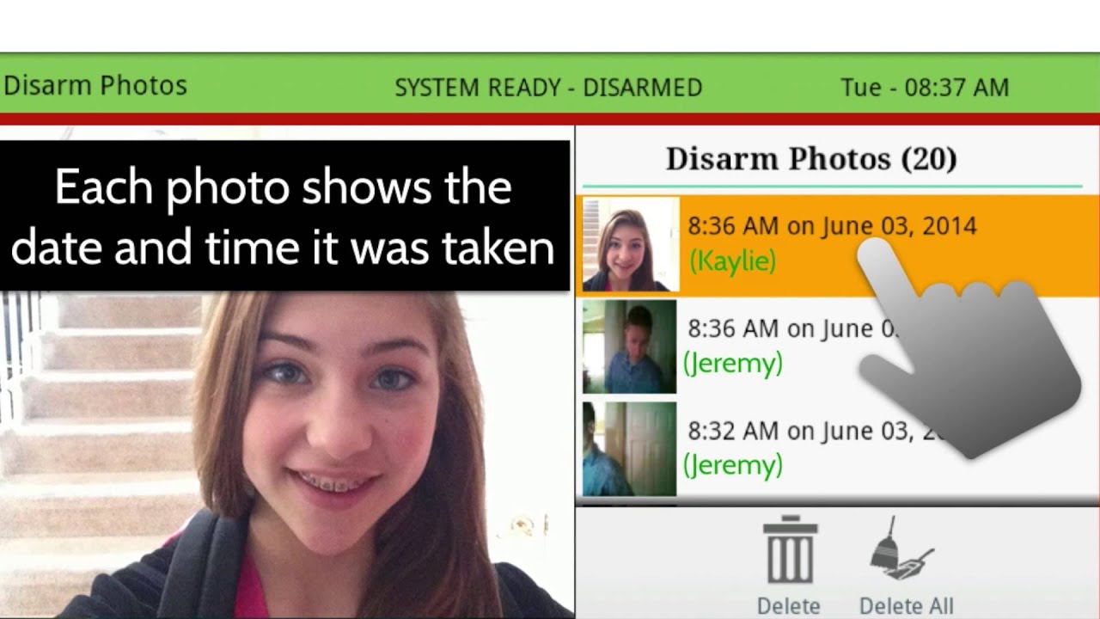Tap the 'Delete' label under the trash can
Viewport: 1100px width, 619px height.
789,605
